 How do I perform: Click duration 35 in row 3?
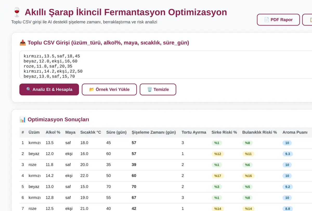[108, 165]
